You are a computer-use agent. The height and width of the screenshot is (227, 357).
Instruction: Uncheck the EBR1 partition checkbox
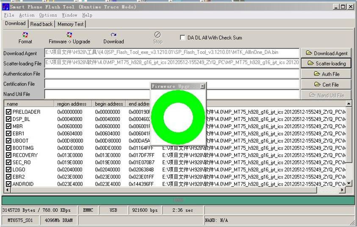click(x=8, y=134)
